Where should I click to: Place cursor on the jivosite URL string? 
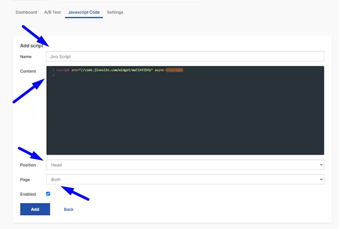pos(116,70)
